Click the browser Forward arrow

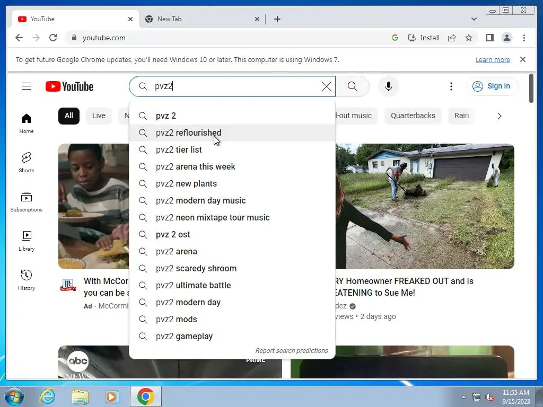(36, 38)
